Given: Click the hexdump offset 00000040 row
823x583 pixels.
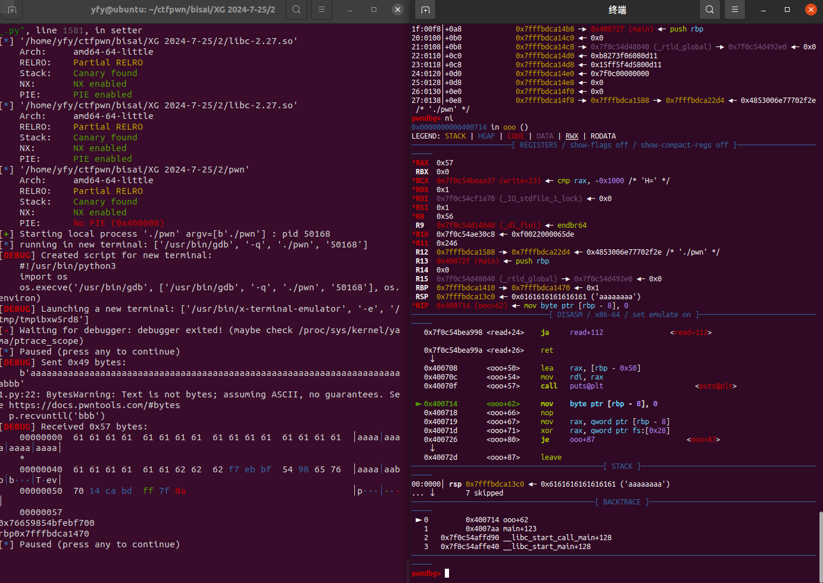Looking at the screenshot, I should 210,469.
